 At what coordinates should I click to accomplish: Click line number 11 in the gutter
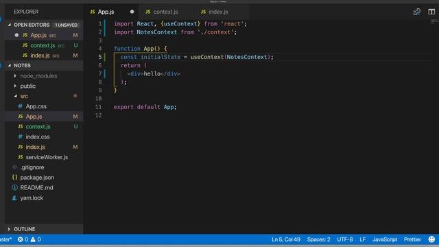click(98, 107)
